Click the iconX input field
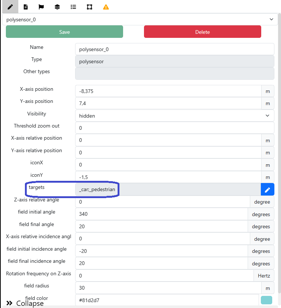Screen dimensions: 281x308 [x=168, y=165]
